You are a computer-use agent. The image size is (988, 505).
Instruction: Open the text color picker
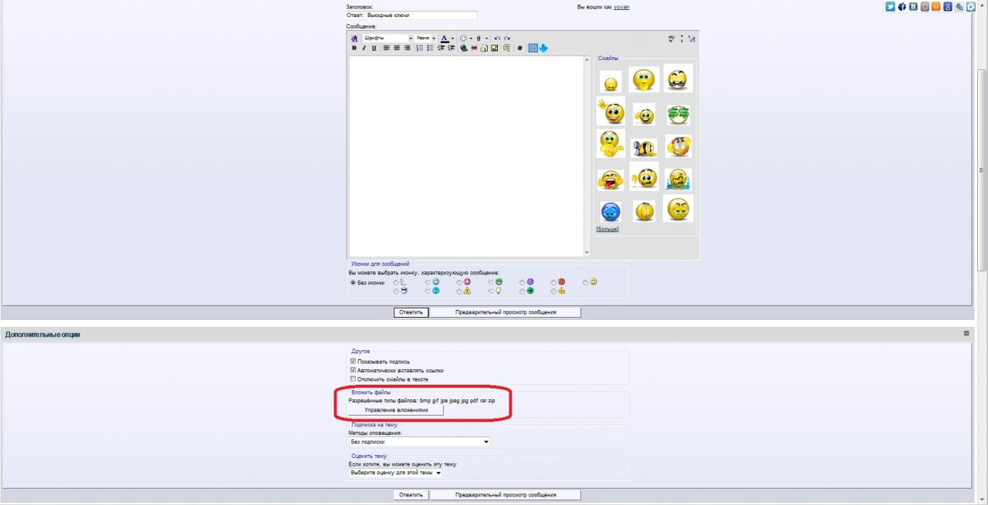pos(445,38)
